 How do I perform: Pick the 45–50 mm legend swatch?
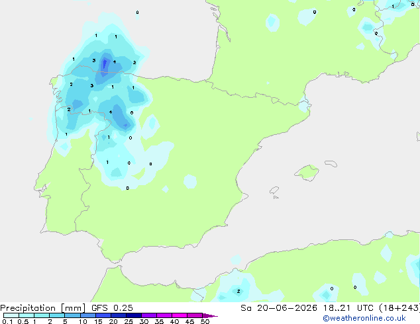[x=195, y=315]
